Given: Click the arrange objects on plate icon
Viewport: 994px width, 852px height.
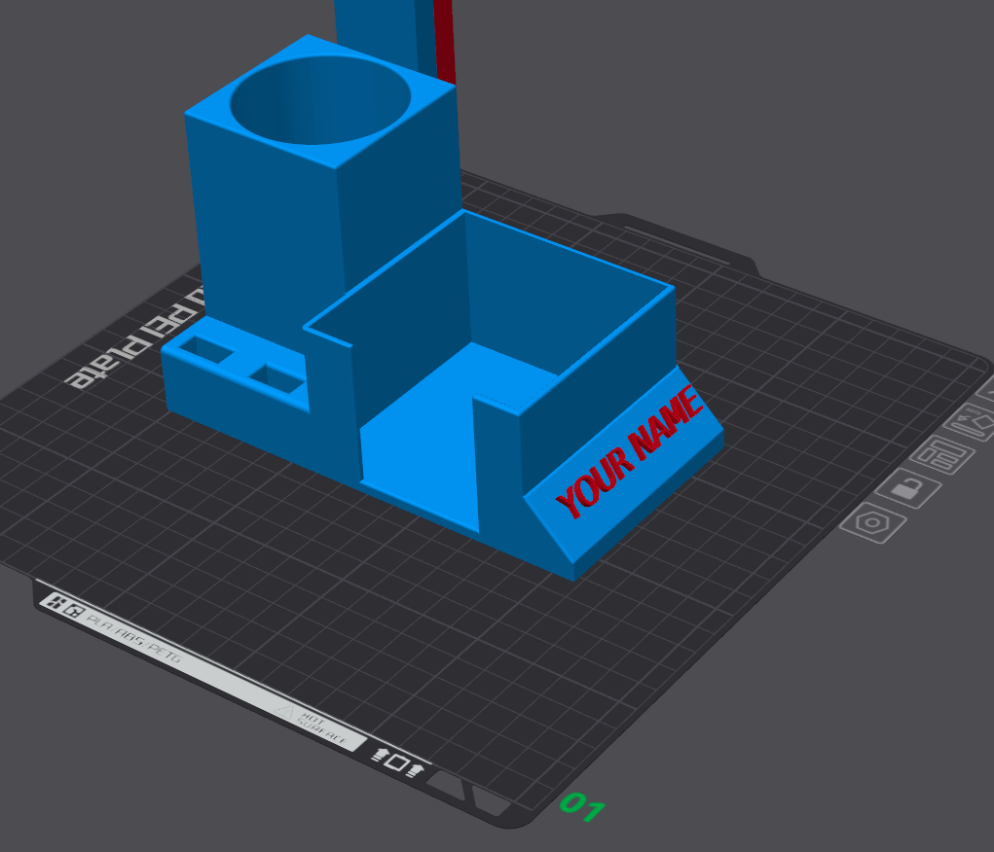Looking at the screenshot, I should click(942, 455).
